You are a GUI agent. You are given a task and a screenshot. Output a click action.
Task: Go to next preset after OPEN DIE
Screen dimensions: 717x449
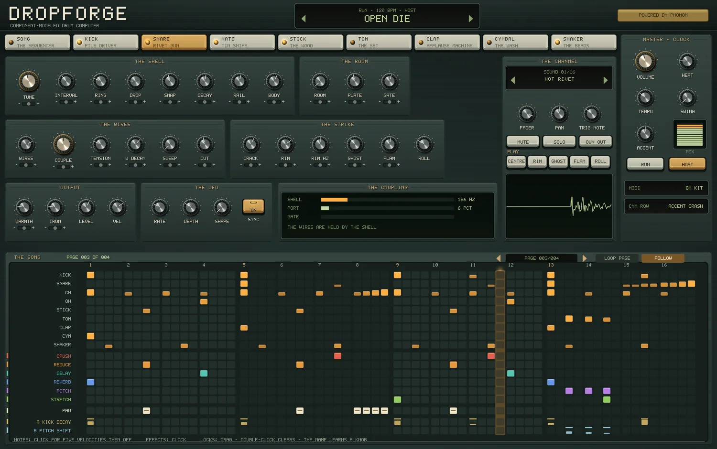(470, 19)
